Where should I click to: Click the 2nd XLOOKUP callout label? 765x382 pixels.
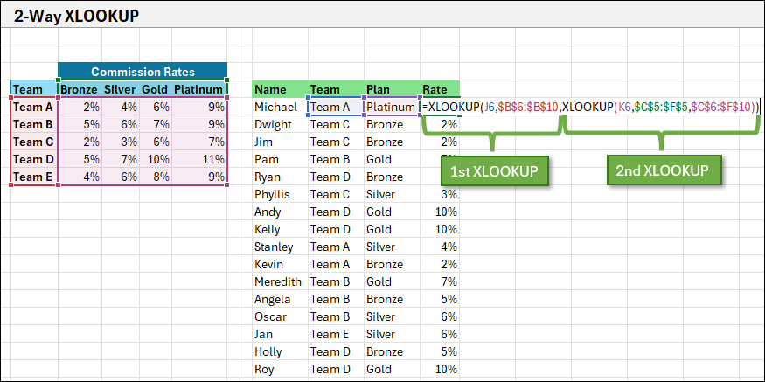tap(662, 170)
